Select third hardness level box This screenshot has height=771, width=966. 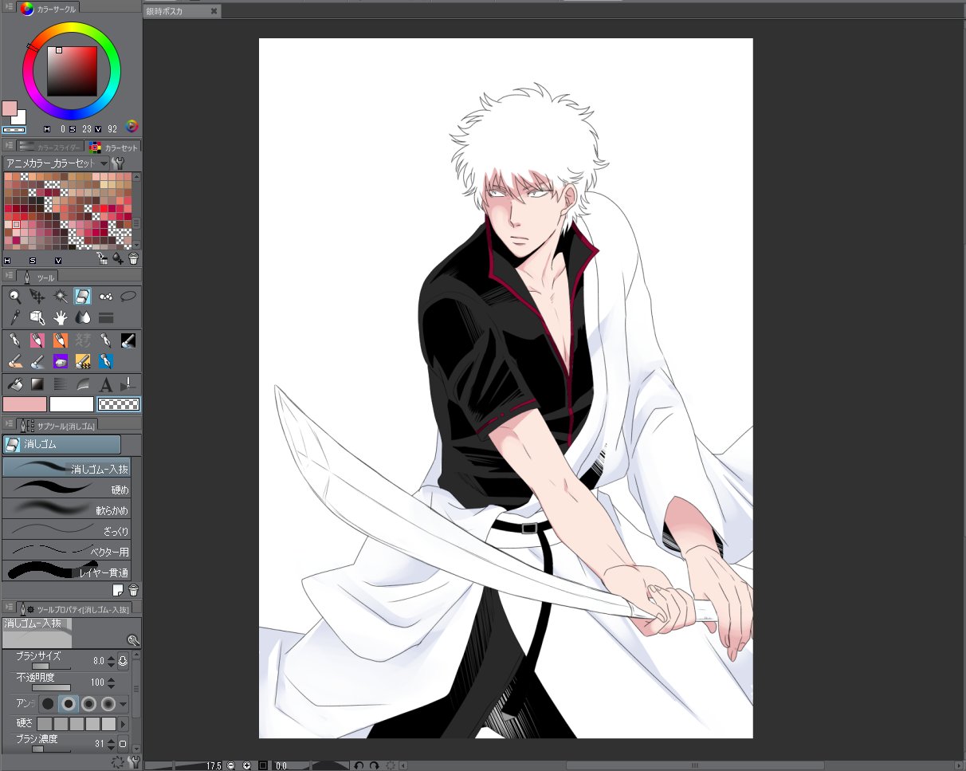point(77,723)
